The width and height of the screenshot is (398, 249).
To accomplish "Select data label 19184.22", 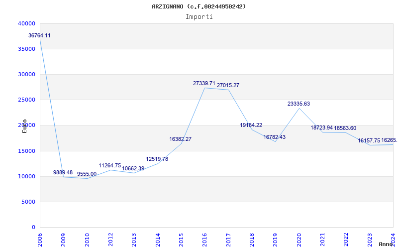I will [251, 125].
